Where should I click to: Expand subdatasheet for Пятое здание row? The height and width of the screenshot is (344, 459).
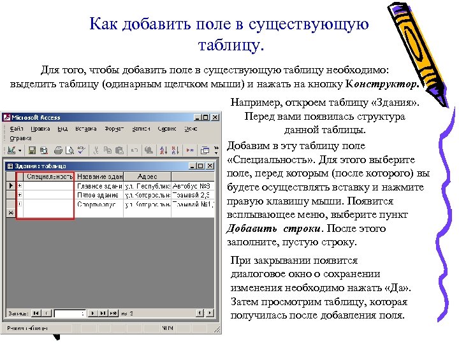point(20,195)
